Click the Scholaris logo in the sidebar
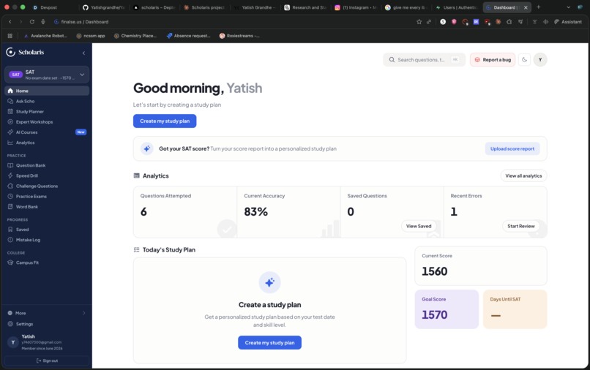This screenshot has height=370, width=590. pyautogui.click(x=25, y=52)
